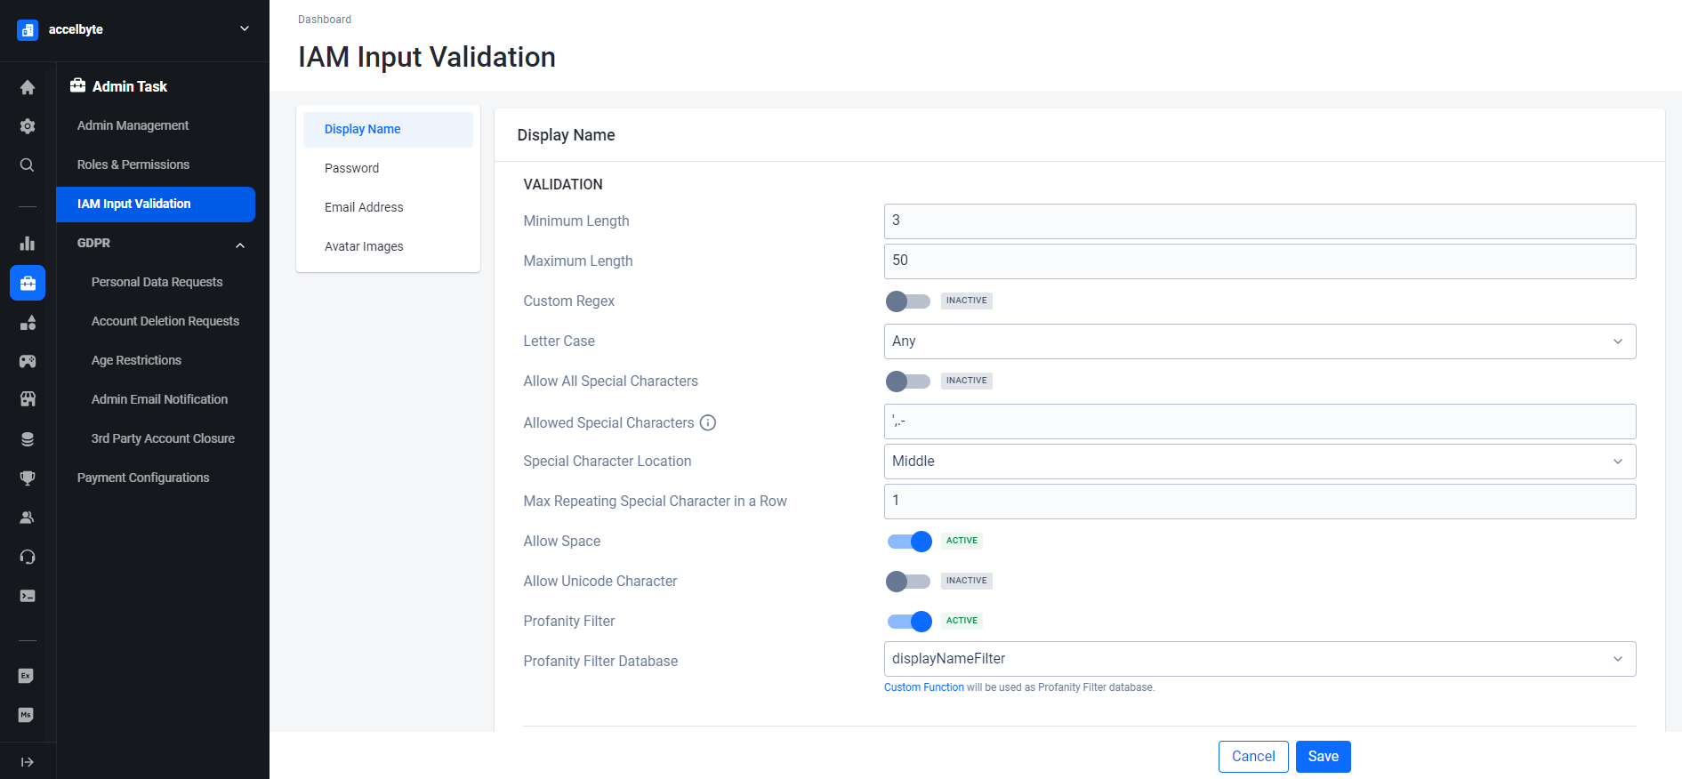Screen dimensions: 1682x779
Task: Switch to the Password tab
Action: pyautogui.click(x=388, y=169)
